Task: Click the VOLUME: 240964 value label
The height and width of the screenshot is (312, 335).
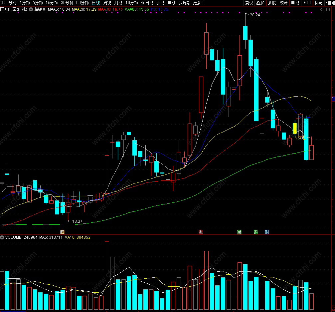Action: (x=21, y=237)
